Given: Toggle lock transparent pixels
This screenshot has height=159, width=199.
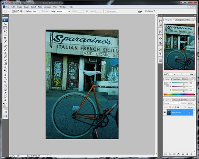Looking at the screenshot, I should [170, 107].
